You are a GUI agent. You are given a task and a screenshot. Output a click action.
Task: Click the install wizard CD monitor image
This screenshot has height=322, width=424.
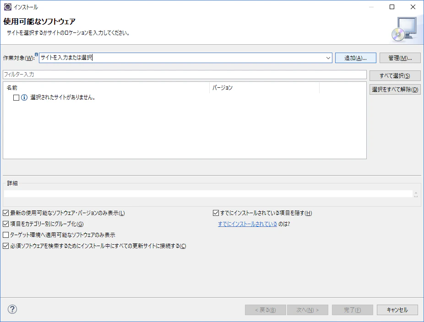(404, 29)
